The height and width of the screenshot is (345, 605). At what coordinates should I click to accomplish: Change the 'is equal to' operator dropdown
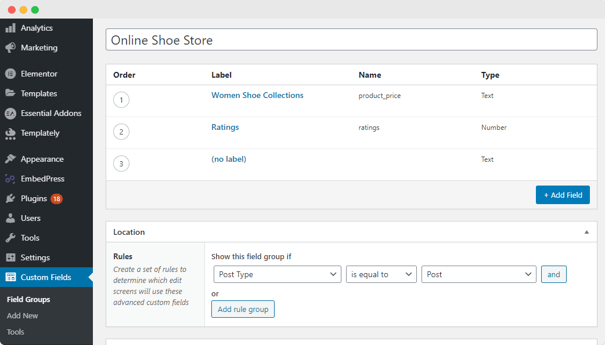tap(381, 274)
